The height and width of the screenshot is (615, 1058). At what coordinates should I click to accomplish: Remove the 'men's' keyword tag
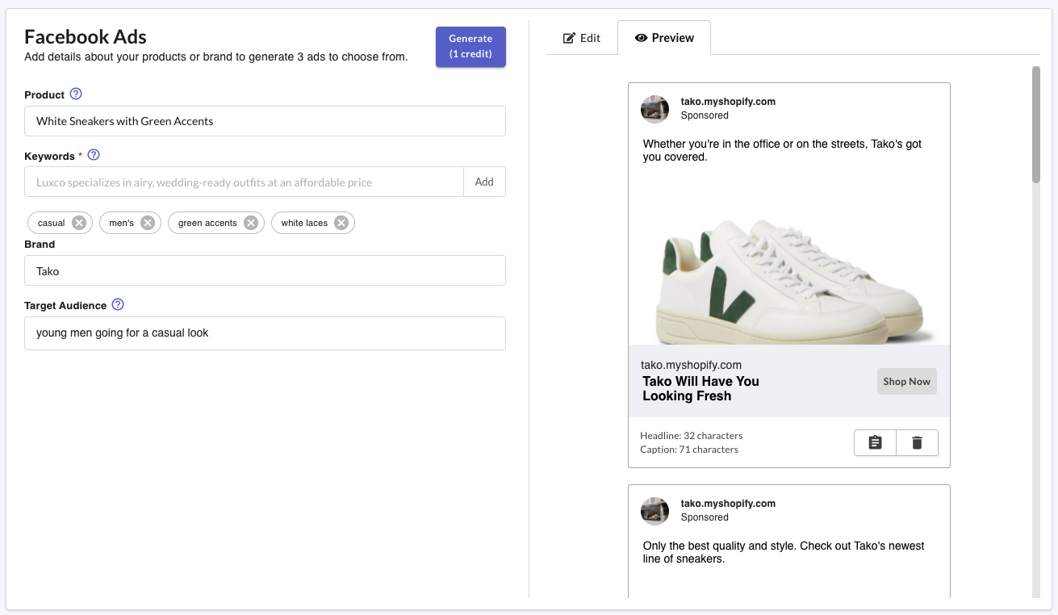148,223
